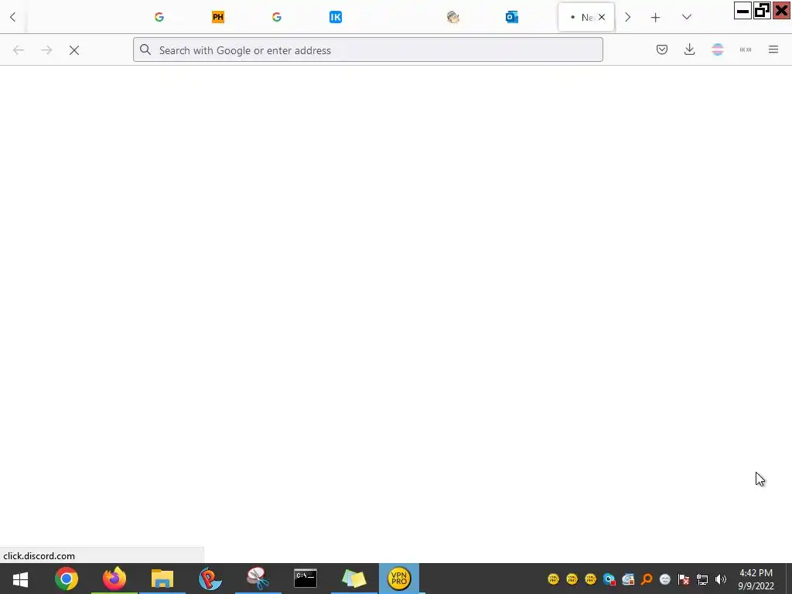Screen dimensions: 792x594
Task: Go forward one page
Action: click(46, 50)
